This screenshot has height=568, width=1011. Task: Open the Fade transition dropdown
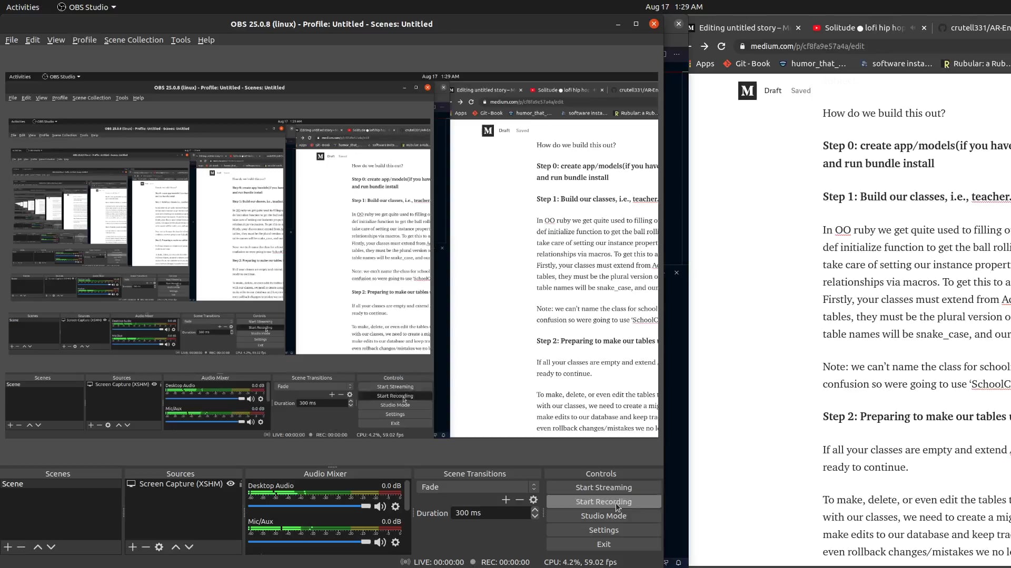[x=477, y=487]
